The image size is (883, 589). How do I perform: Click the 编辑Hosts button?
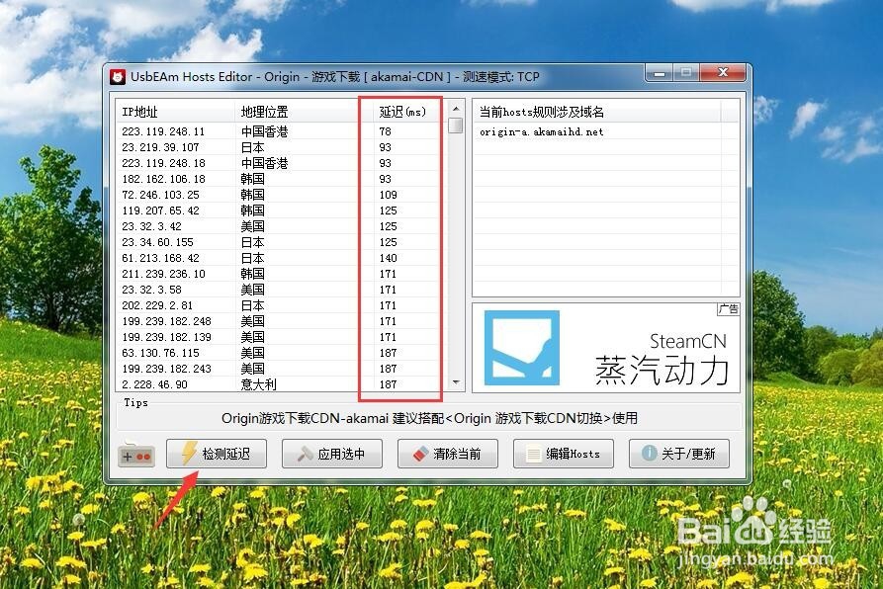pos(564,454)
